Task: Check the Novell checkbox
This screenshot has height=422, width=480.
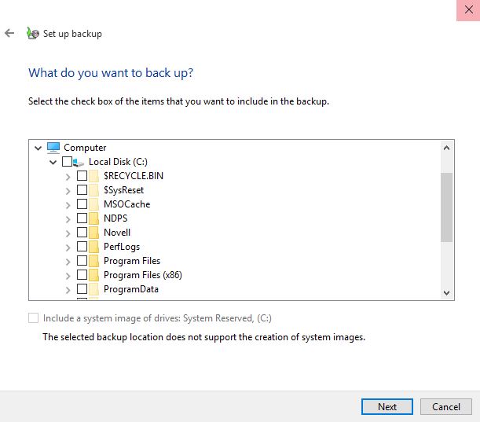Action: pos(82,232)
